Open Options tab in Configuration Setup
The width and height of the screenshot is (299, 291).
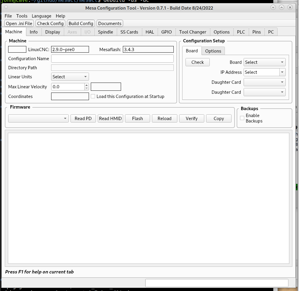tap(213, 51)
